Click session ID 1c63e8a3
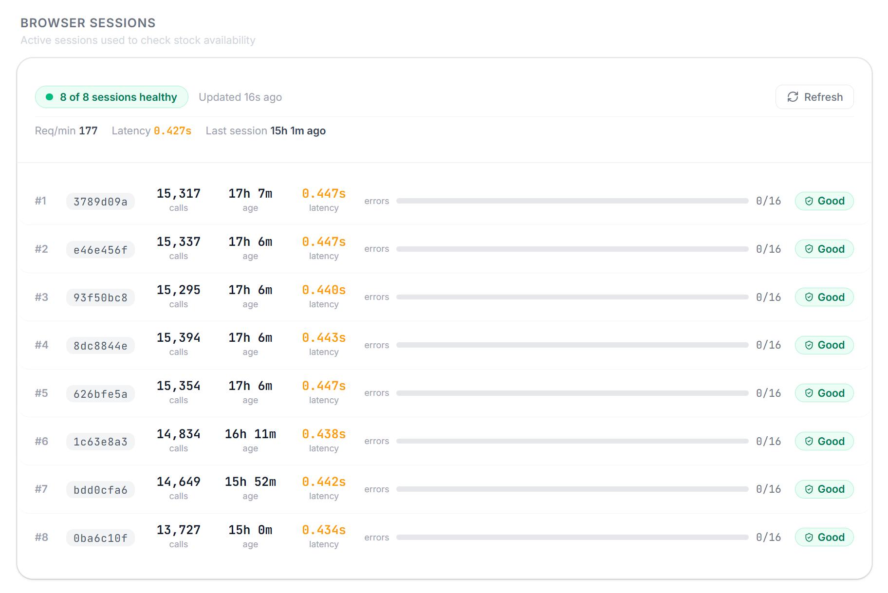888x593 pixels. point(100,442)
